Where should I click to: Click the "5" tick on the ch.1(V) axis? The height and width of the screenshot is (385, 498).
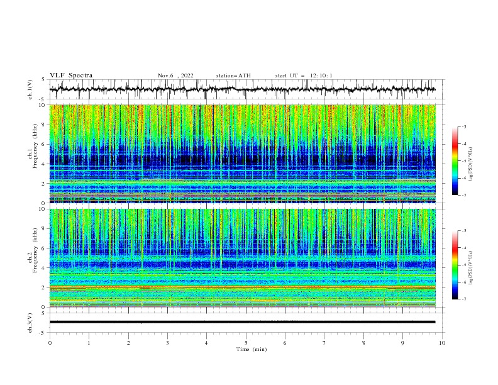(44, 79)
